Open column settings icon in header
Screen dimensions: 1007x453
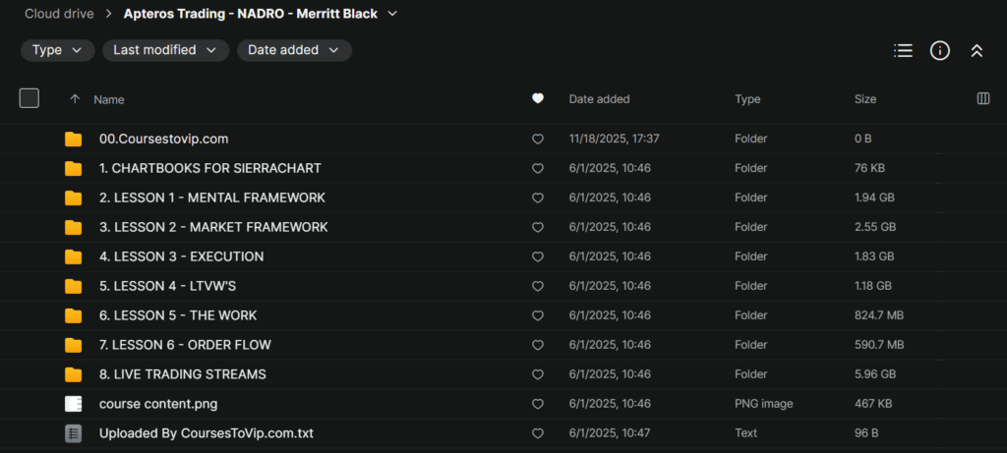point(982,98)
